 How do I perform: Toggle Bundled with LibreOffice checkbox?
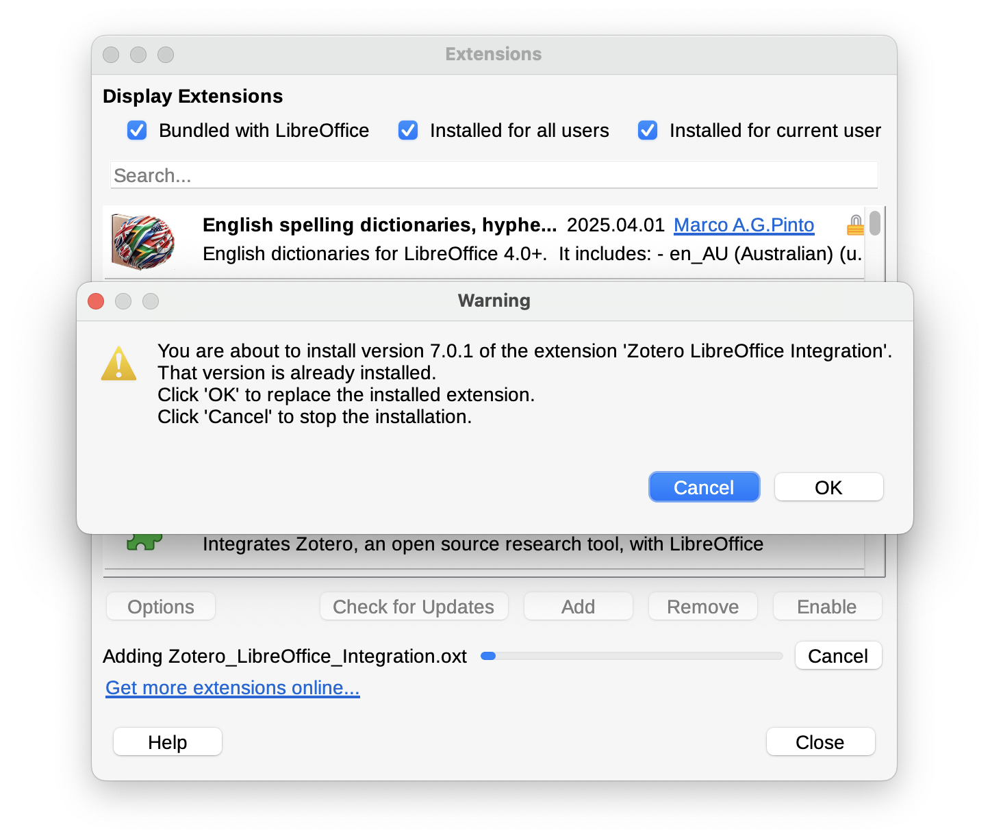[x=137, y=130]
